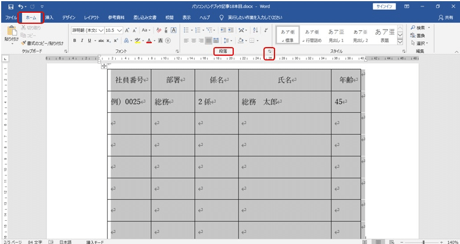Open the Borders dropdown arrow
The height and width of the screenshot is (244, 460).
click(x=258, y=41)
